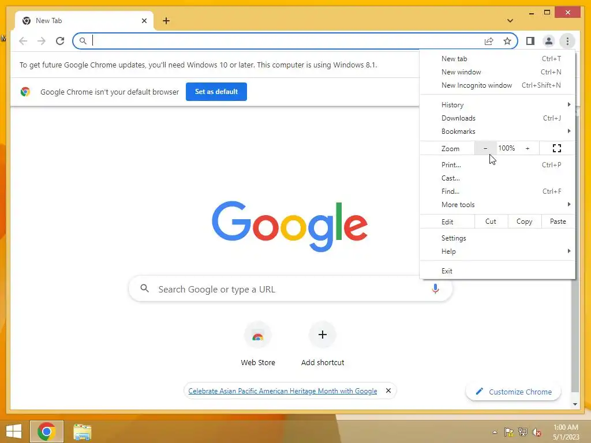Open the tab search chevron
The width and height of the screenshot is (591, 443).
[510, 21]
